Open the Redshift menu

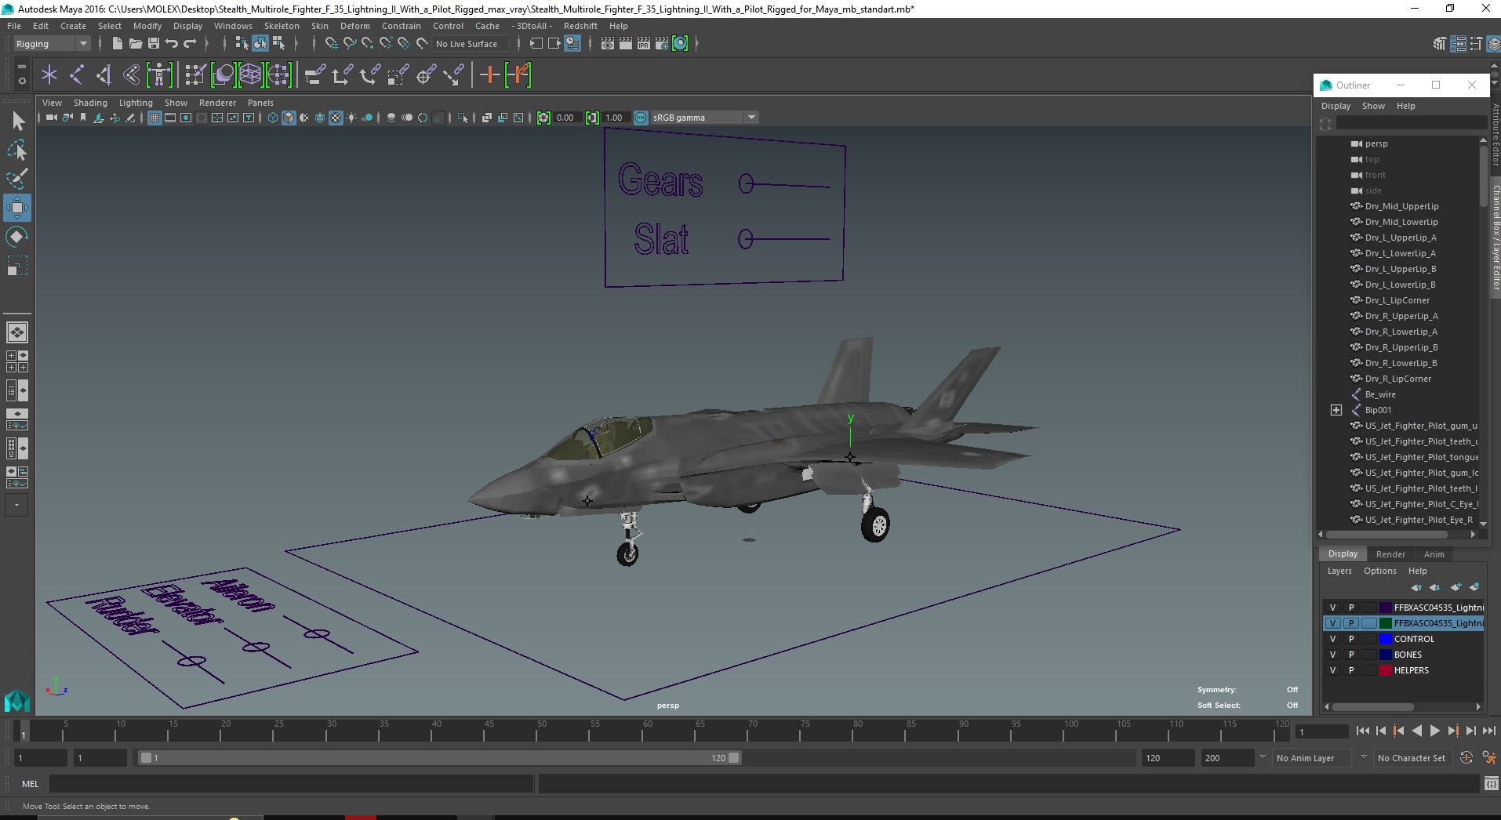[x=580, y=26]
